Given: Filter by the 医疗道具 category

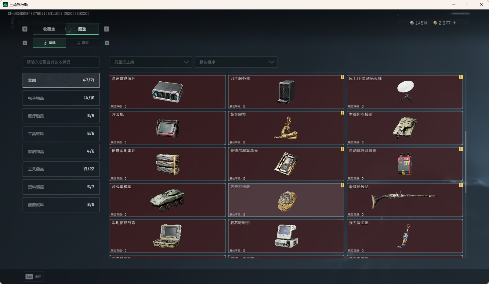Looking at the screenshot, I should pyautogui.click(x=61, y=116).
